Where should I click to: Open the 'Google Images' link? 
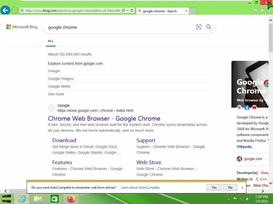(x=61, y=79)
